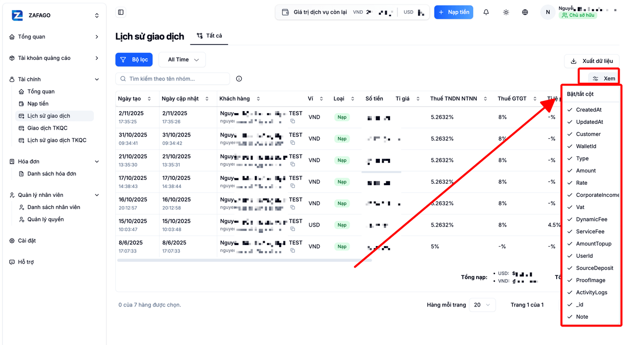This screenshot has height=345, width=625.
Task: Open ZAFAGO workspace switcher
Action: point(54,16)
